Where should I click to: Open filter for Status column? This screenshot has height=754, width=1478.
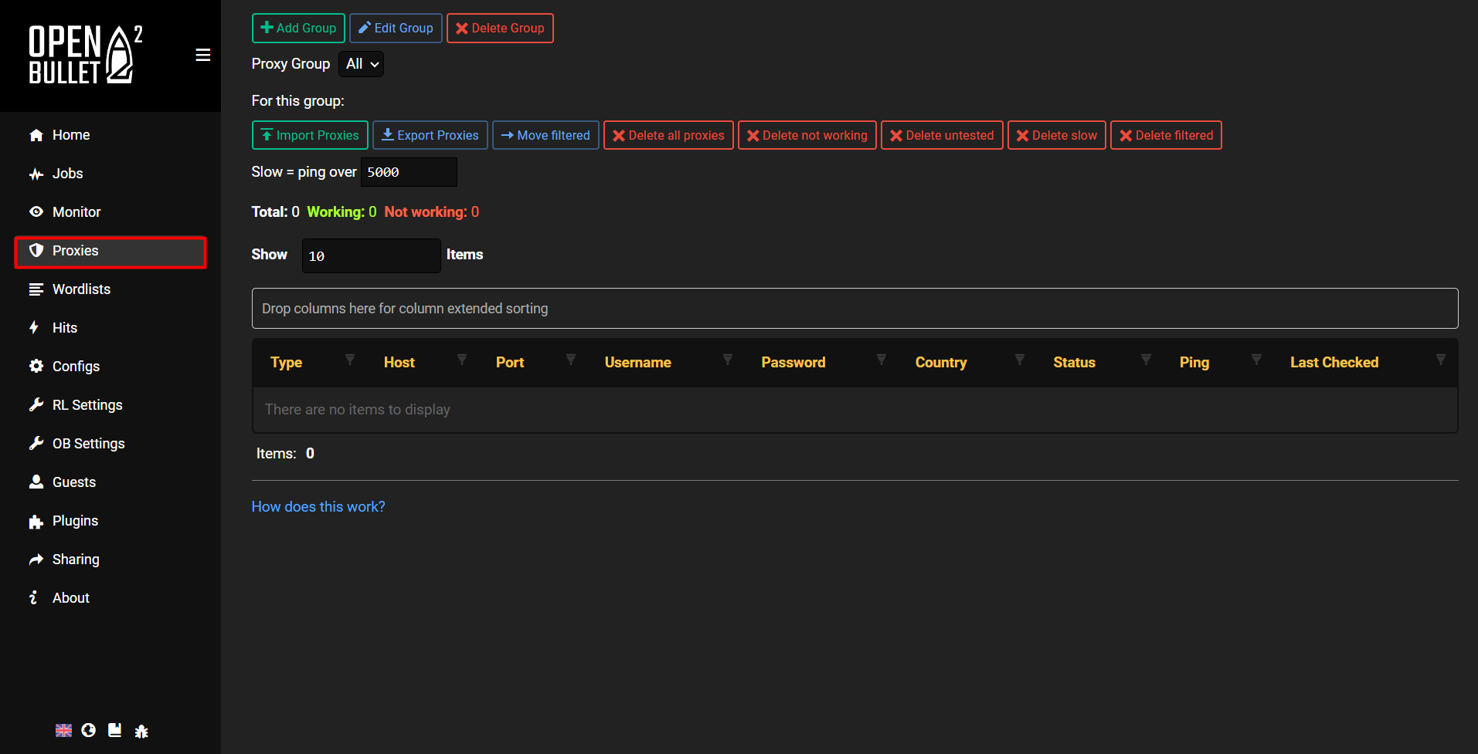pos(1147,360)
